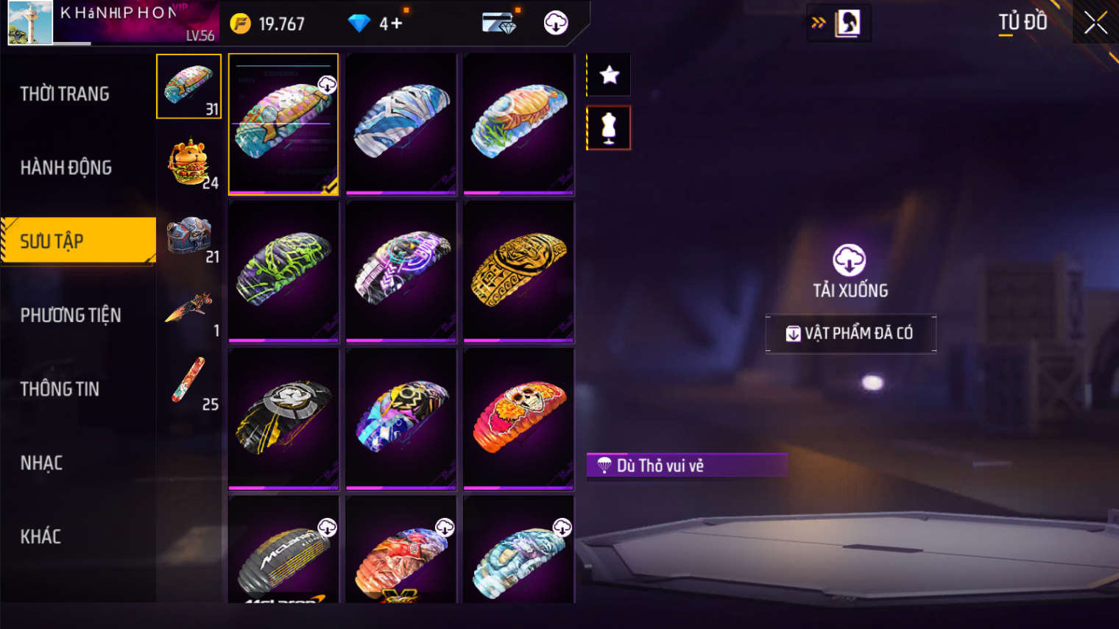This screenshot has width=1119, height=629.
Task: Open the THỜI TRANG tab
Action: coord(65,94)
